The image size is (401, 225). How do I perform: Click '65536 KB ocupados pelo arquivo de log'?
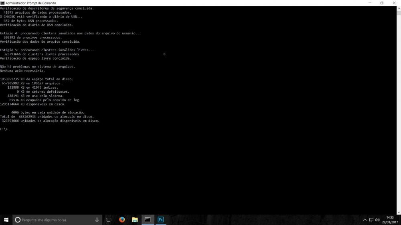[x=45, y=100]
